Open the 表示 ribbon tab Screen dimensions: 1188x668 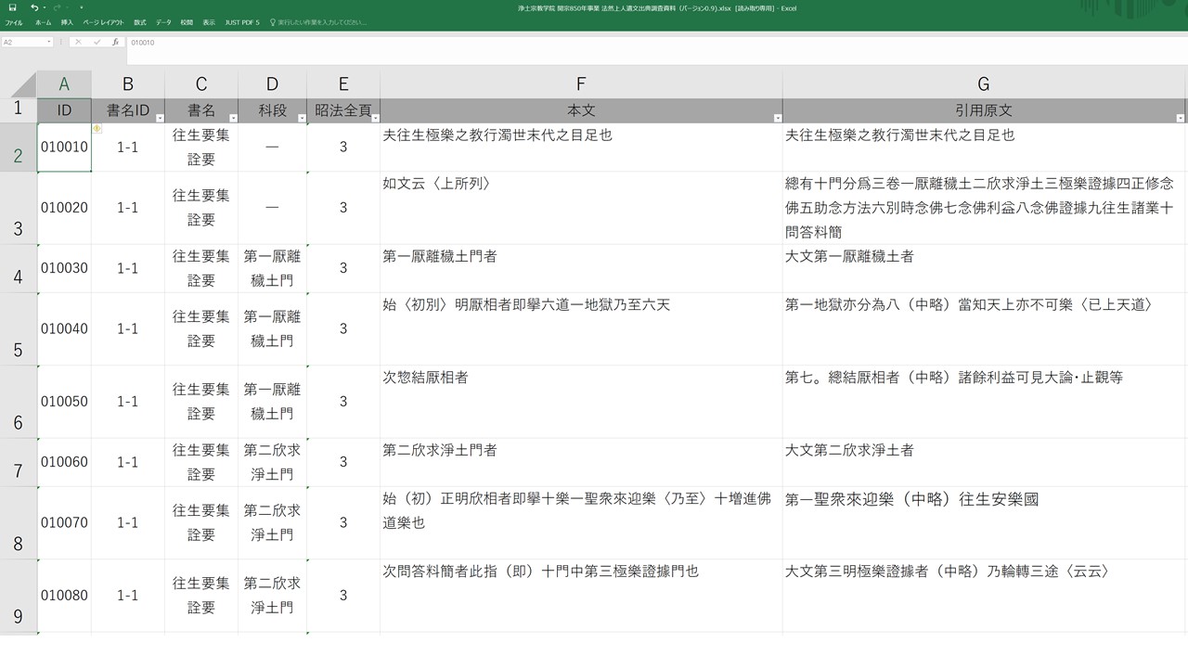coord(209,21)
